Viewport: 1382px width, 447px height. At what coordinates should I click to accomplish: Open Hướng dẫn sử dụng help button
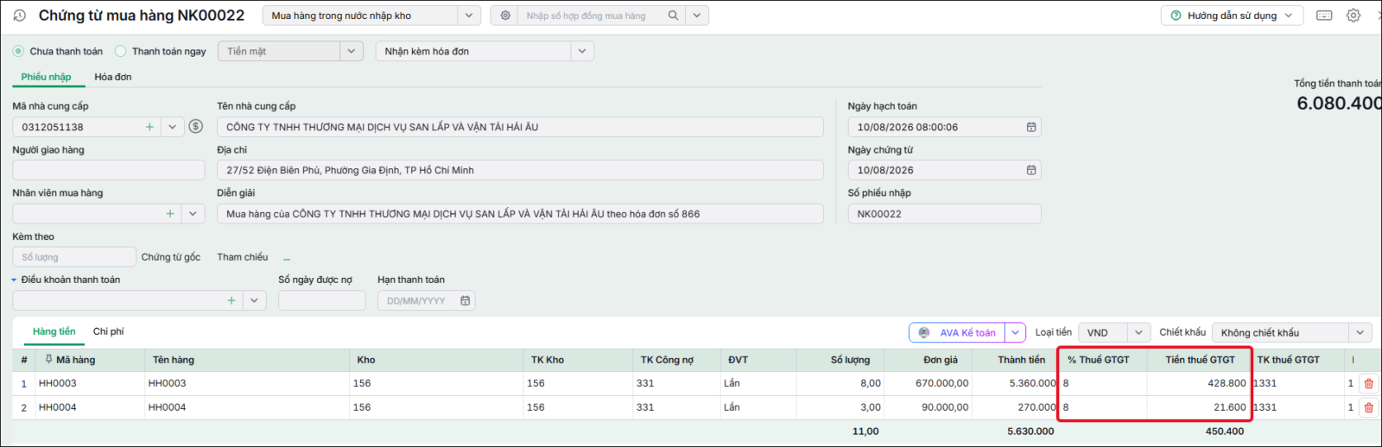pyautogui.click(x=1232, y=16)
